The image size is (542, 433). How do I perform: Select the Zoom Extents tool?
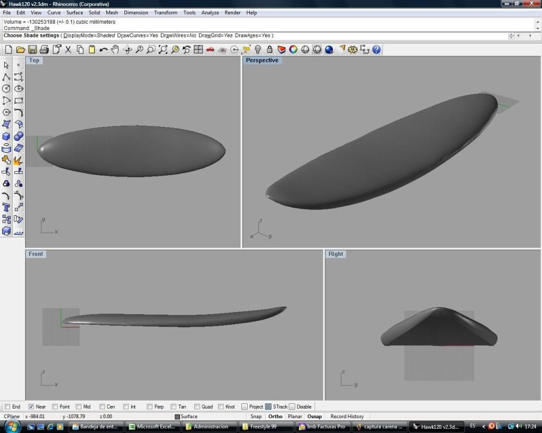tap(163, 50)
